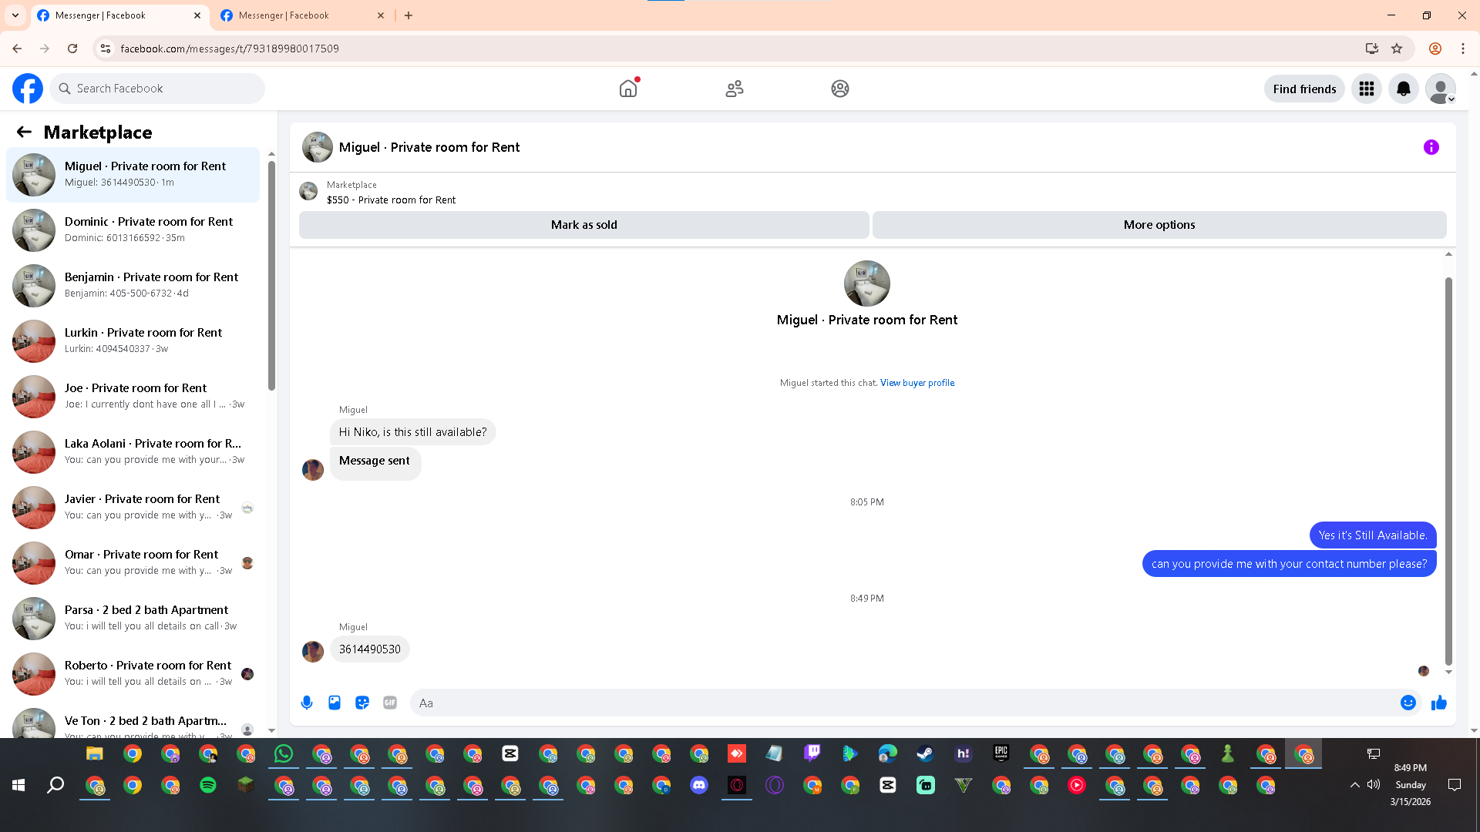Open Discord from the taskbar
This screenshot has width=1480, height=832.
(699, 785)
